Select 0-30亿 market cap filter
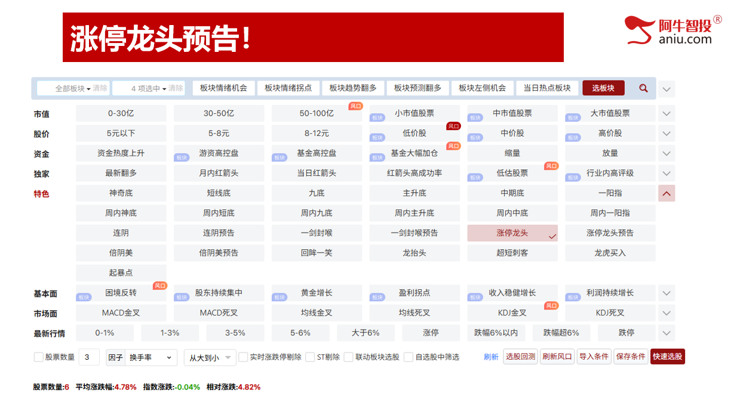The image size is (734, 402). pos(121,113)
